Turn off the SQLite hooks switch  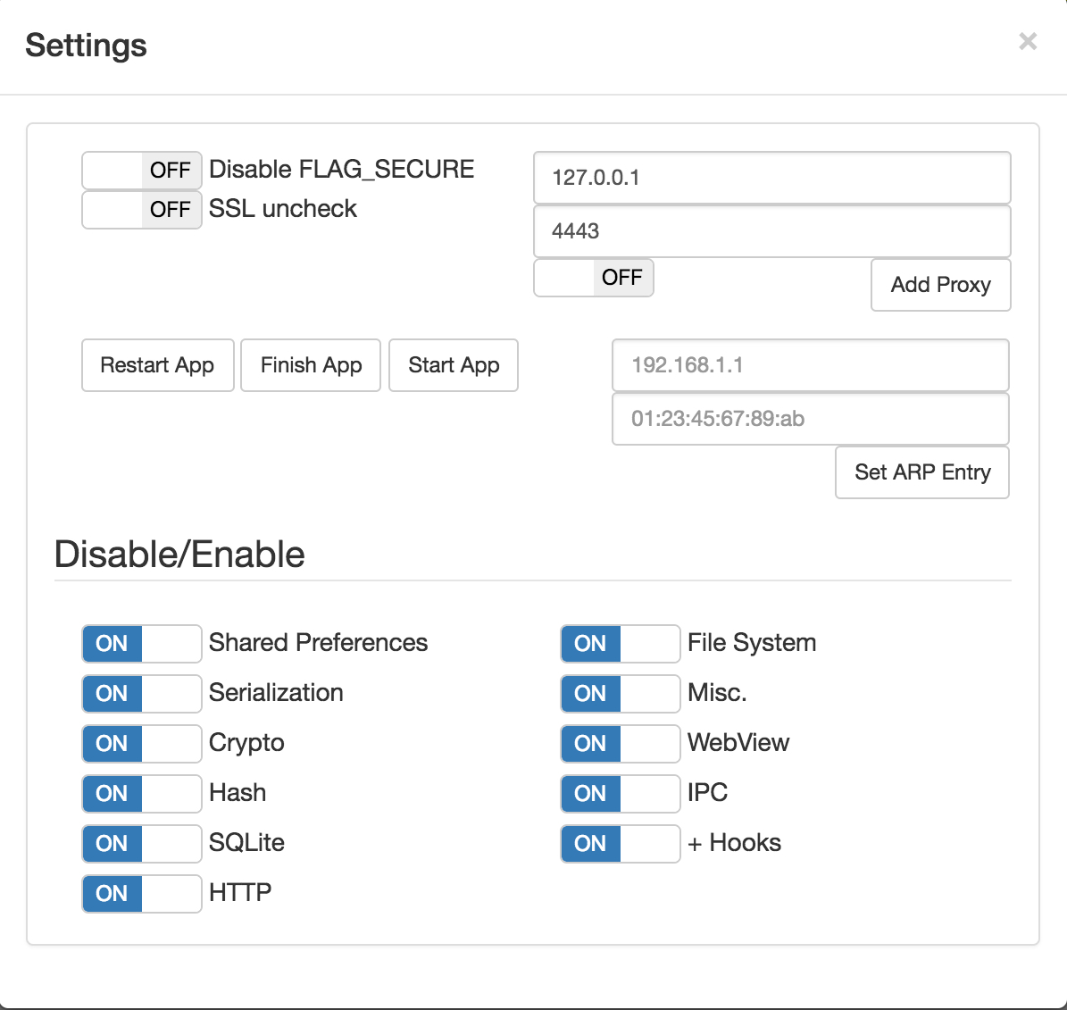[142, 844]
